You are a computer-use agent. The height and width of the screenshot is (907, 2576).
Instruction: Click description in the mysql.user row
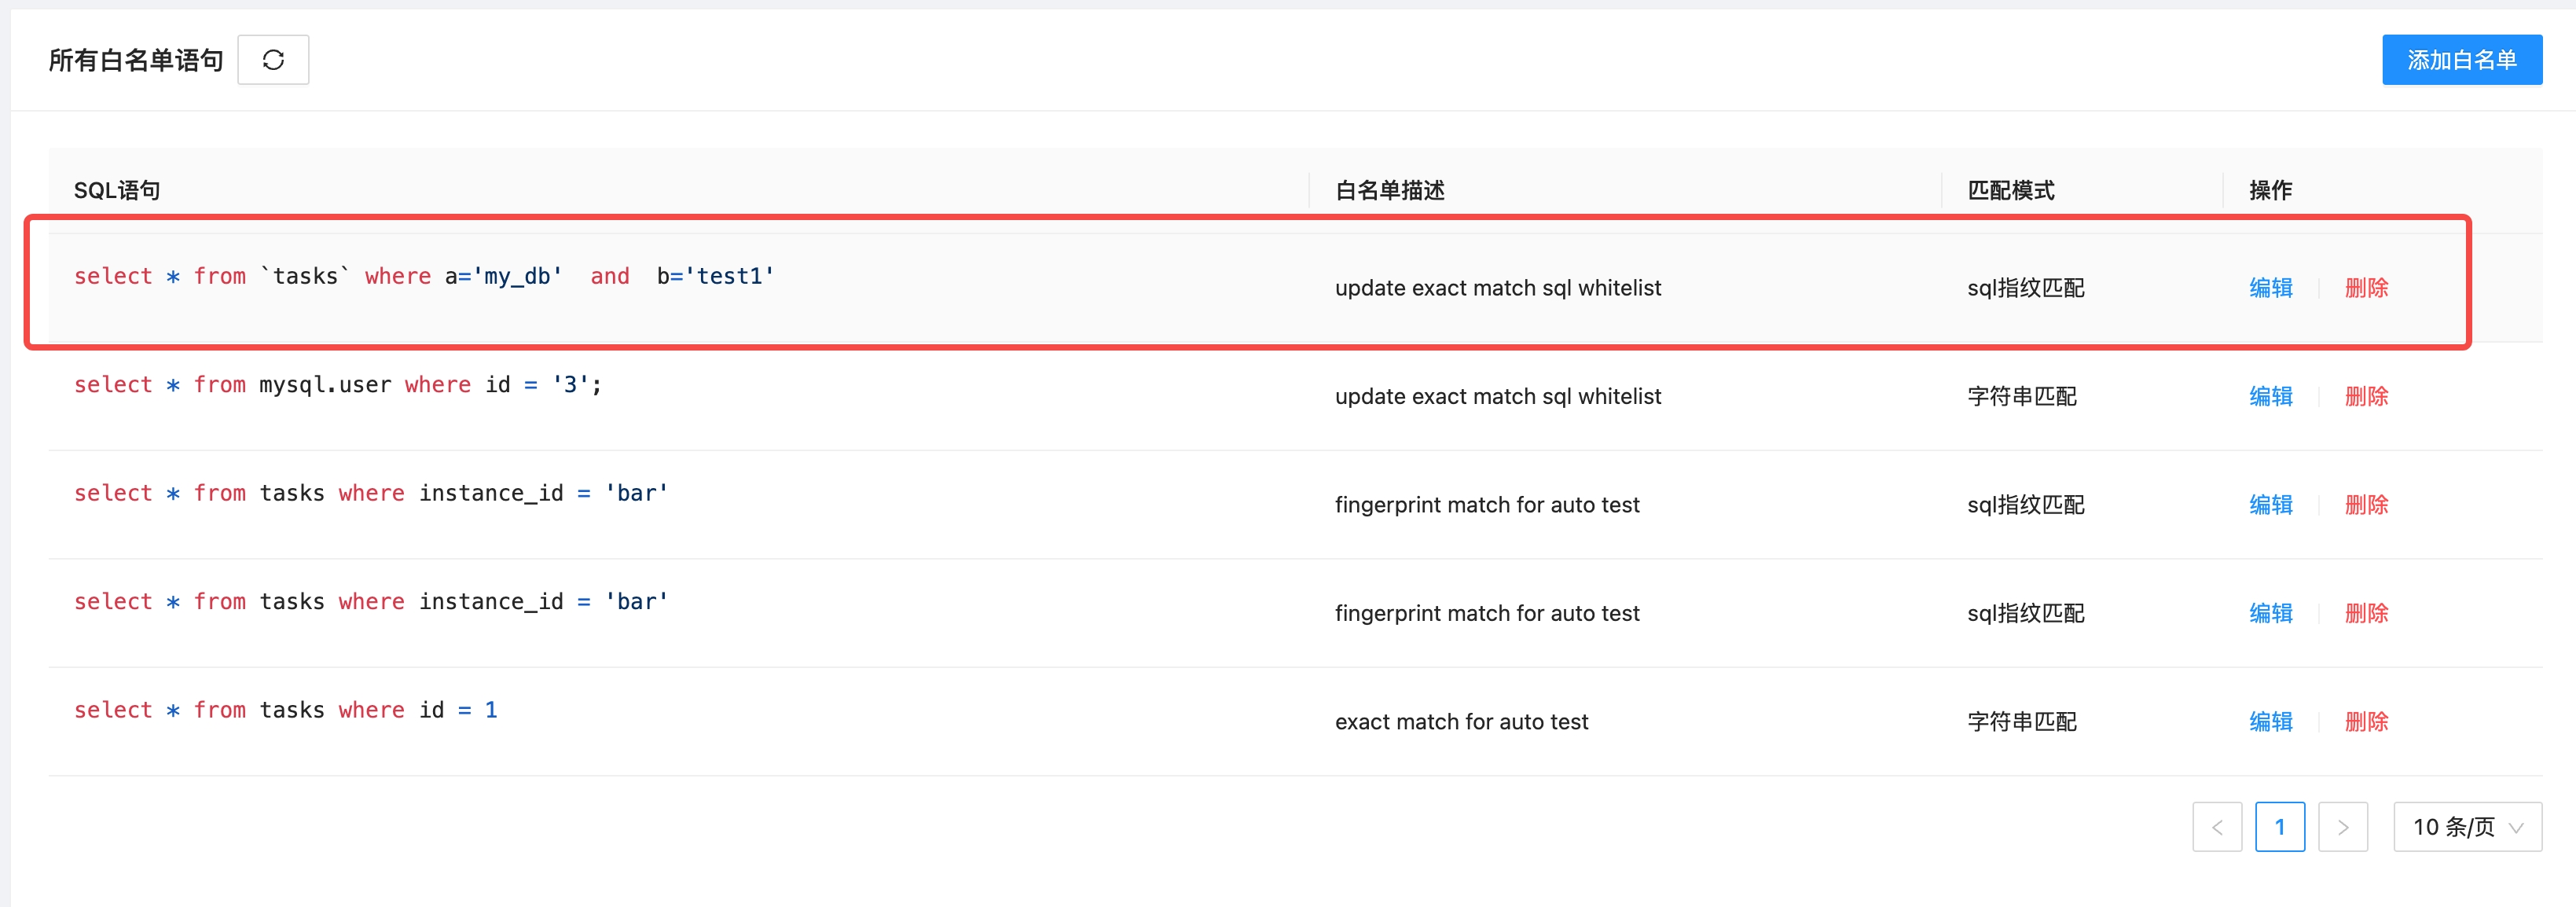point(1497,396)
